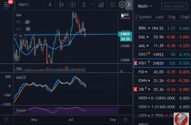Click the circled D replay icon
Viewport: 191px width, 125px height.
click(x=122, y=5)
